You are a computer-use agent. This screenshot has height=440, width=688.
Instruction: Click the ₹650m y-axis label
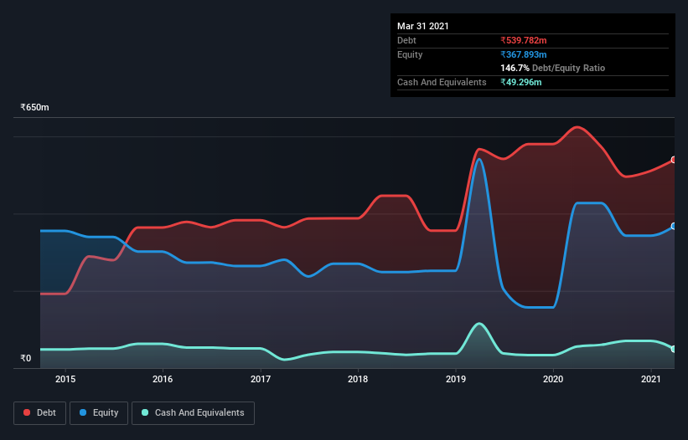click(34, 107)
